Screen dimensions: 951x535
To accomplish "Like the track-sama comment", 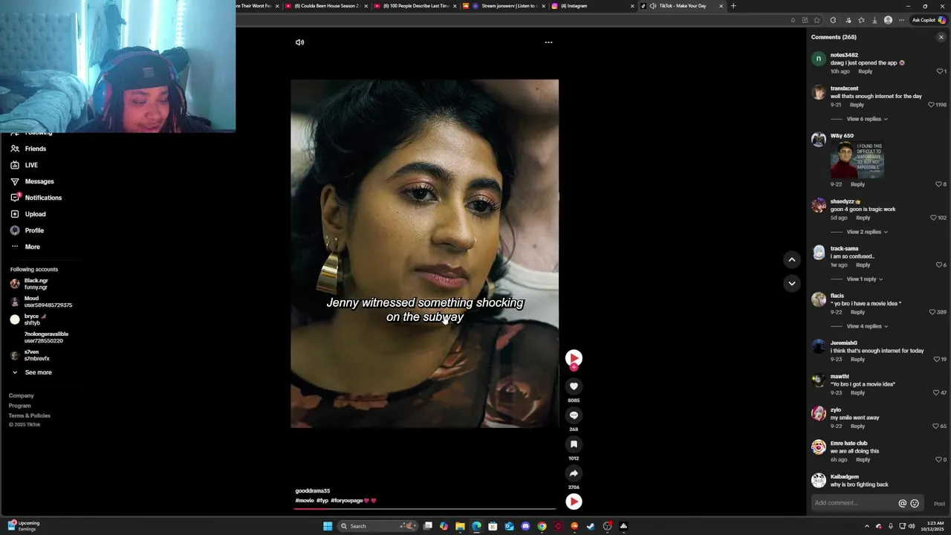I will click(x=940, y=265).
